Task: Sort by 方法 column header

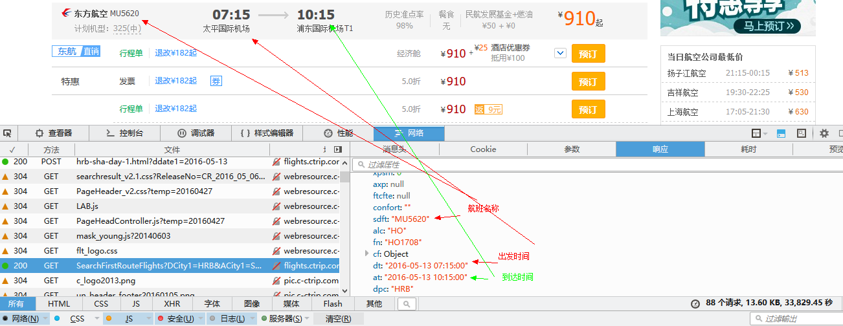Action: pyautogui.click(x=51, y=149)
